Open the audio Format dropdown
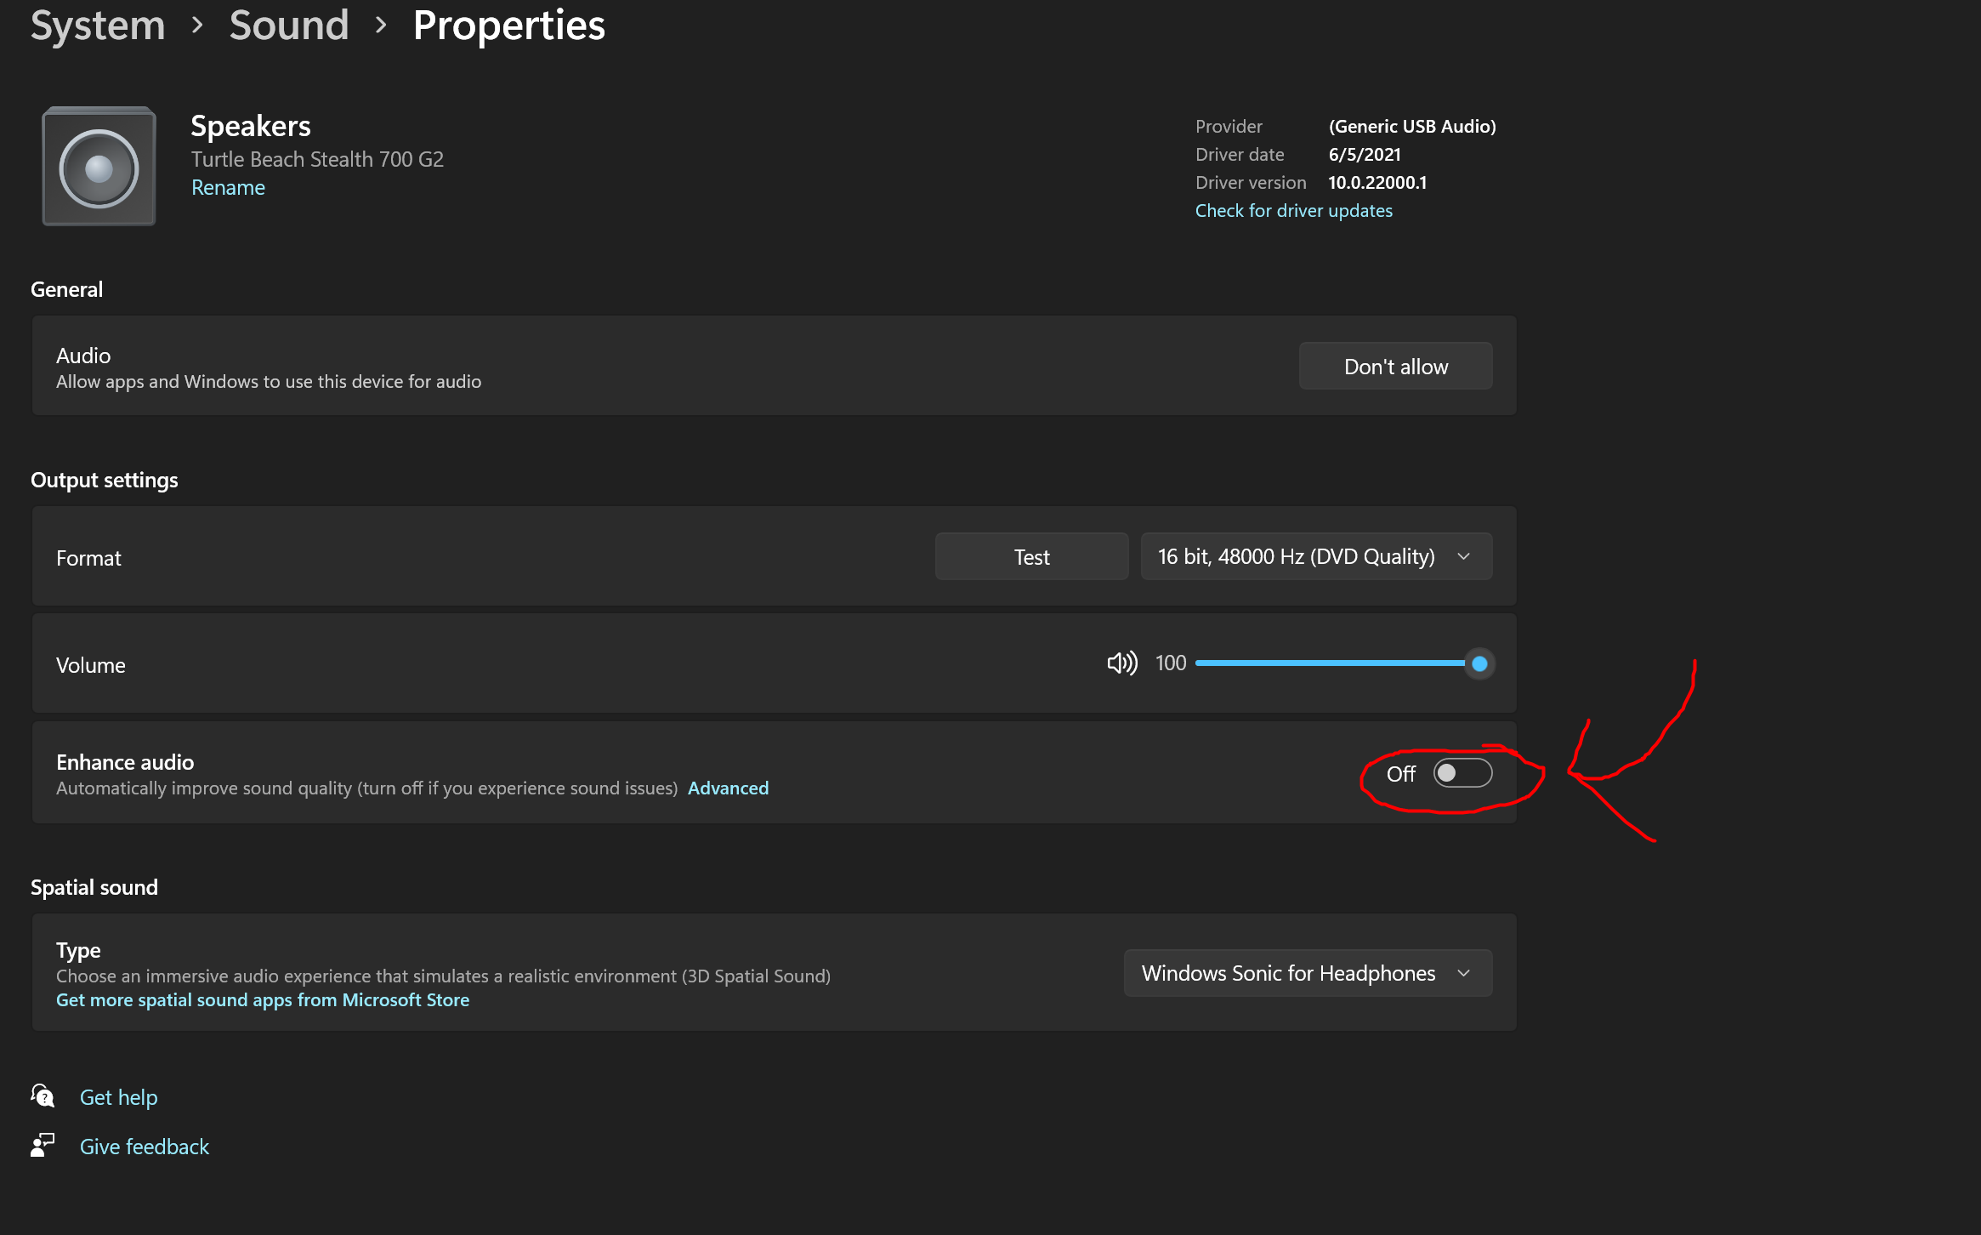 coord(1315,557)
